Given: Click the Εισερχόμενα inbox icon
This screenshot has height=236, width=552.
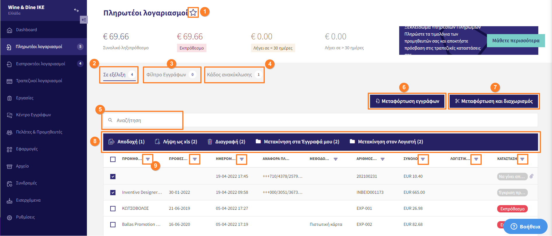Looking at the screenshot, I should tap(9, 200).
